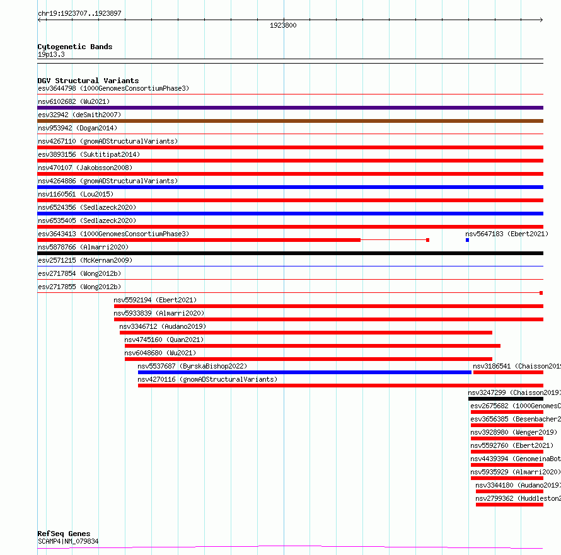This screenshot has width=561, height=555.
Task: Click nsv4264886 (gnomADStructuralVariants) label
Action: pos(108,181)
